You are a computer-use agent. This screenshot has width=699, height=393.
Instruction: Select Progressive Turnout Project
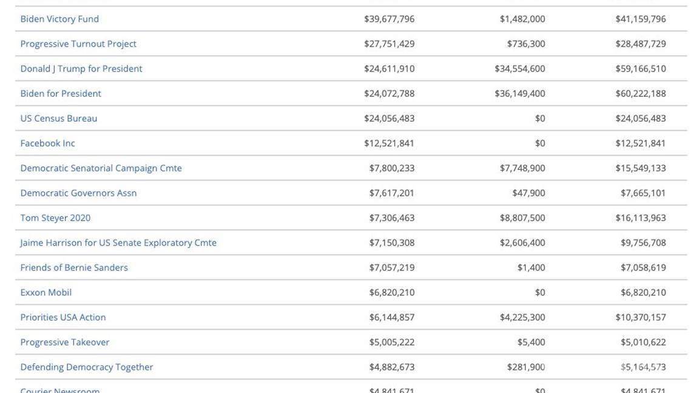coord(78,44)
